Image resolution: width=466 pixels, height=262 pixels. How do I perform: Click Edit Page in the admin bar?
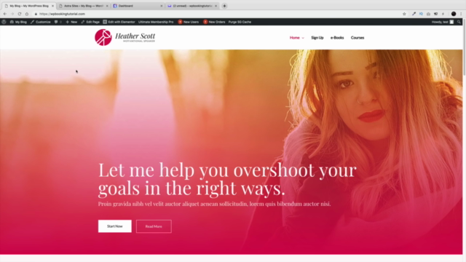[x=90, y=22]
